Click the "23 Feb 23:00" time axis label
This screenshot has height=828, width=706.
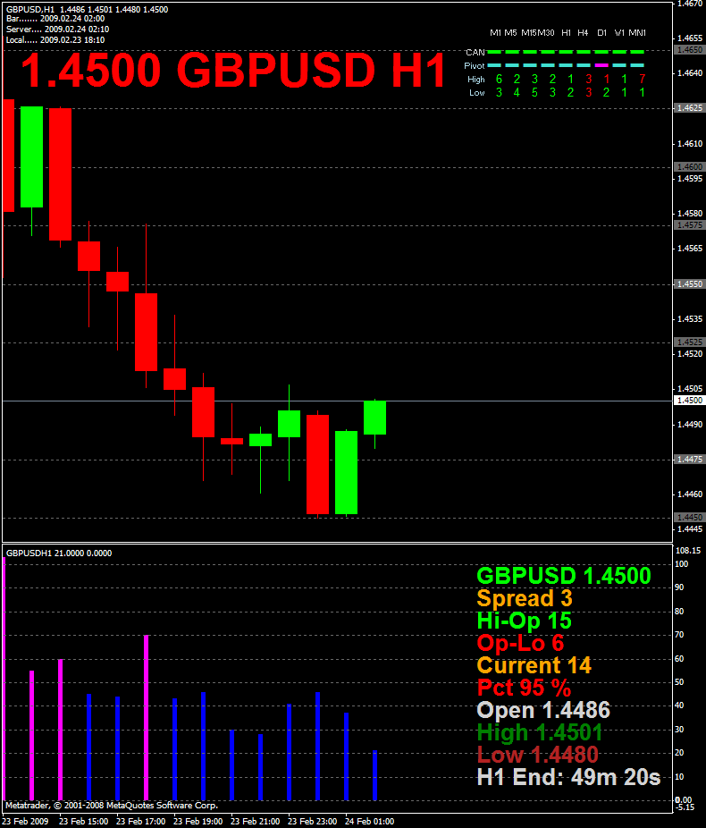(313, 822)
